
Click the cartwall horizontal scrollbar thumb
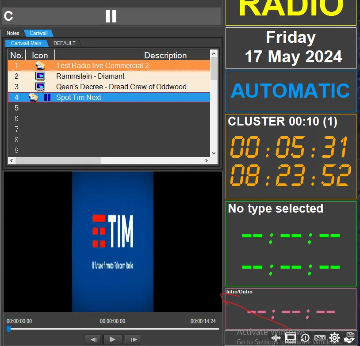pyautogui.click(x=58, y=160)
